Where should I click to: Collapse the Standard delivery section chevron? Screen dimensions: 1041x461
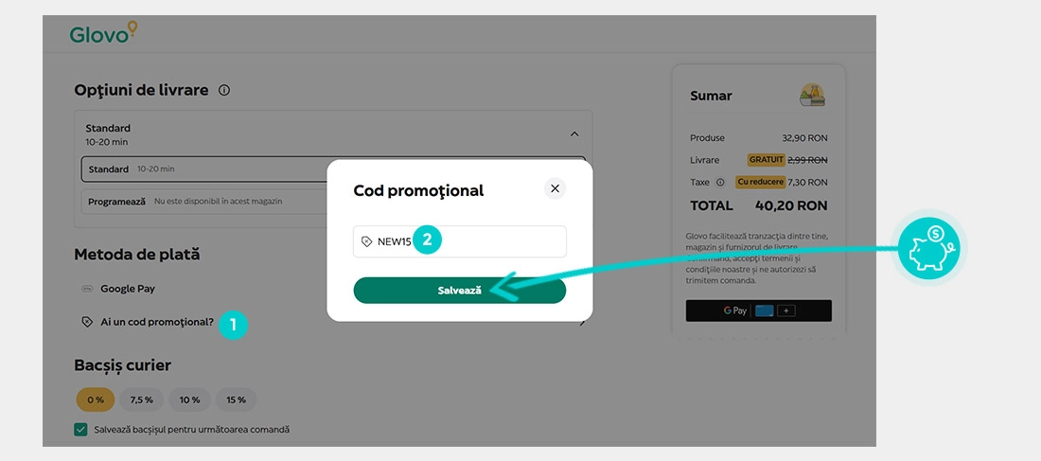coord(574,134)
